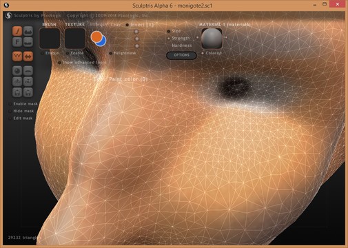Select the Paint color brush tool
The height and width of the screenshot is (248, 348).
click(x=17, y=31)
